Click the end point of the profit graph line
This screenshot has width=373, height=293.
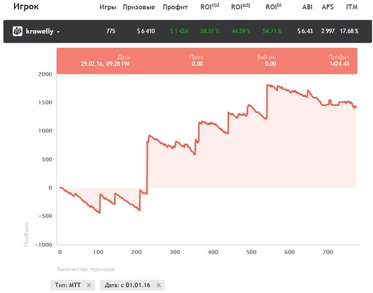(356, 107)
